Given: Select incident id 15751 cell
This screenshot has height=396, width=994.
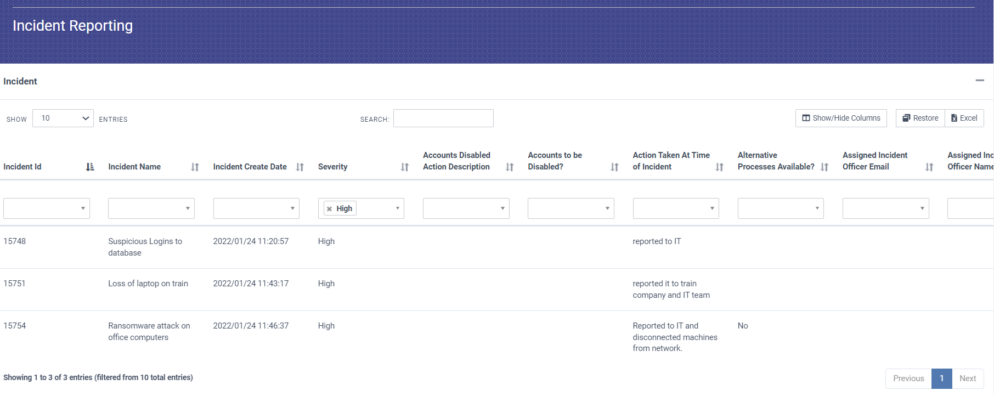Looking at the screenshot, I should pos(15,284).
